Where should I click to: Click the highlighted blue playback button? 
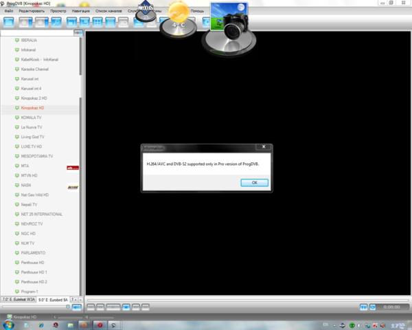pyautogui.click(x=126, y=307)
